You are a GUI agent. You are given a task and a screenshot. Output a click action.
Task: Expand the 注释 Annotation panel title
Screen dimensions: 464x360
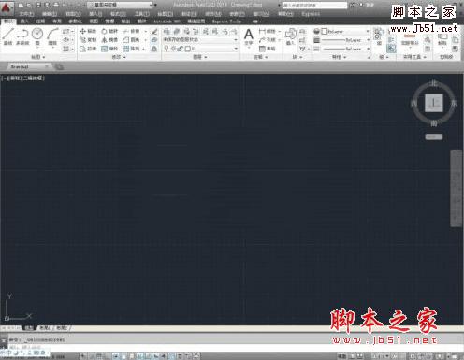coord(261,57)
